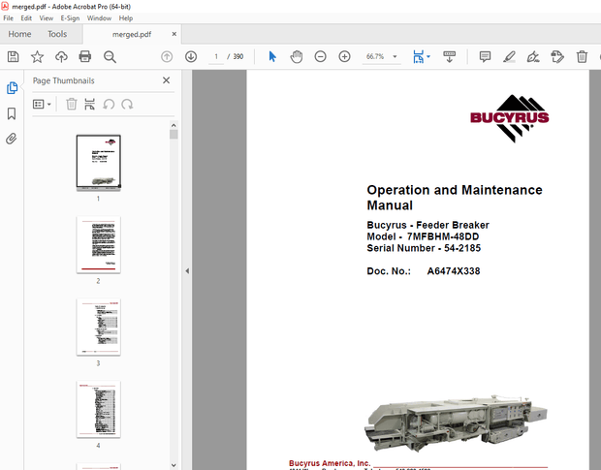Delete selected page thumbnails trash
Viewport: 601px width, 470px height.
(72, 105)
